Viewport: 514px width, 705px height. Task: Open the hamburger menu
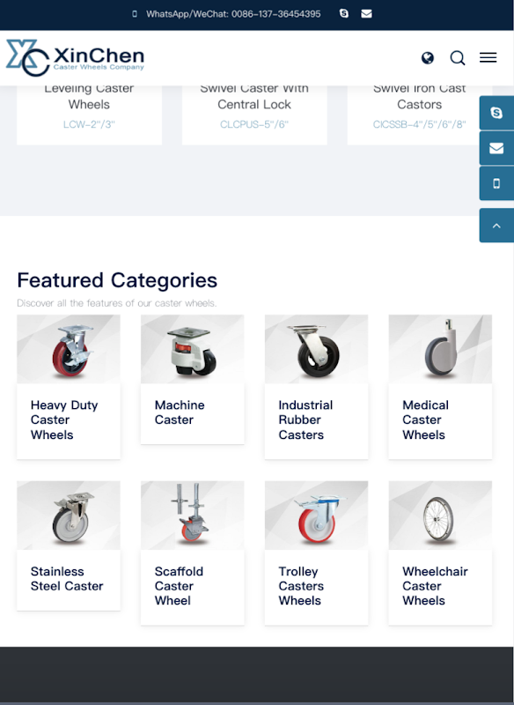click(x=488, y=57)
